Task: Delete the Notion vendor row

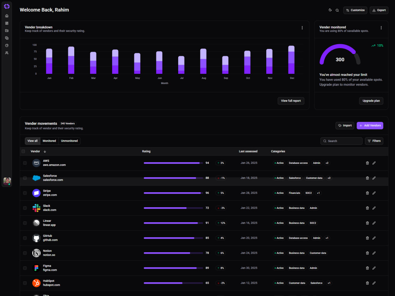Action: pyautogui.click(x=367, y=253)
